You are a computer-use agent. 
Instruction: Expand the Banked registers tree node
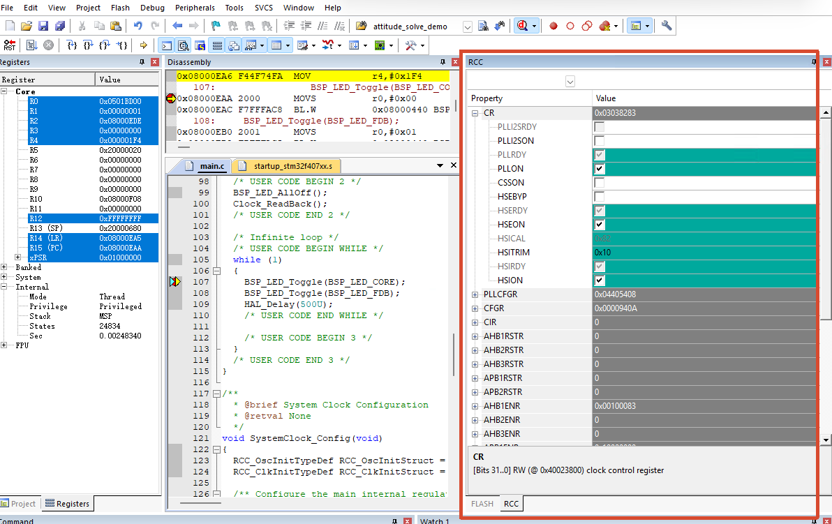click(x=3, y=267)
